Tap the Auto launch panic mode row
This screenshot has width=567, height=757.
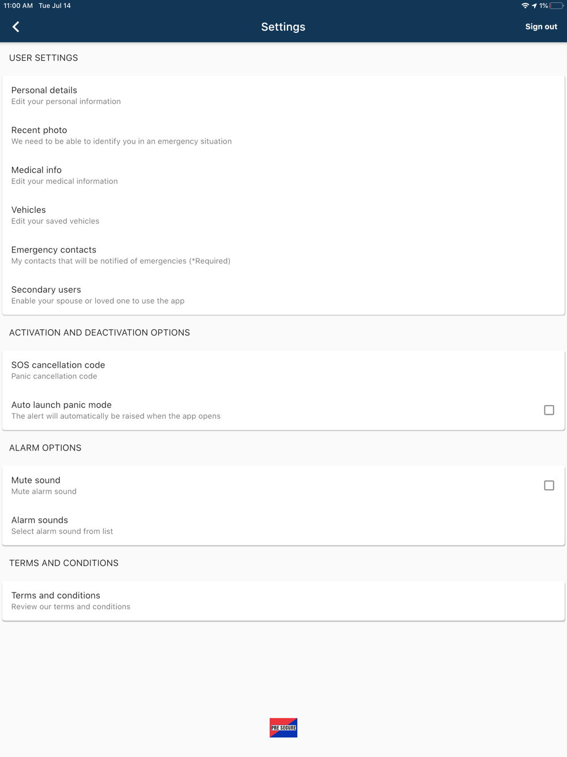pyautogui.click(x=283, y=410)
